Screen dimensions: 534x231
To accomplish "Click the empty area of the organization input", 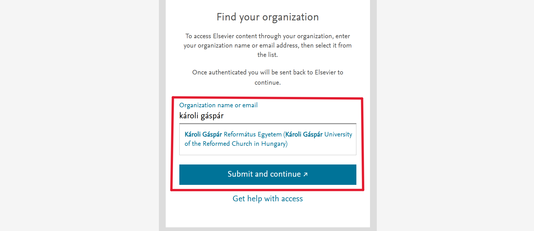I will pos(298,116).
